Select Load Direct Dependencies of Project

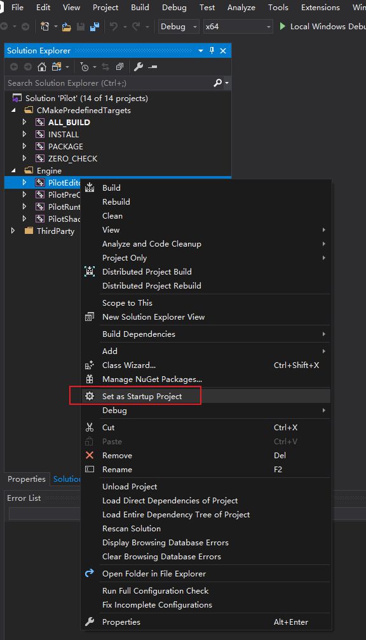click(x=170, y=500)
